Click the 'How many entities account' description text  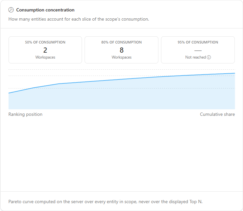[79, 19]
